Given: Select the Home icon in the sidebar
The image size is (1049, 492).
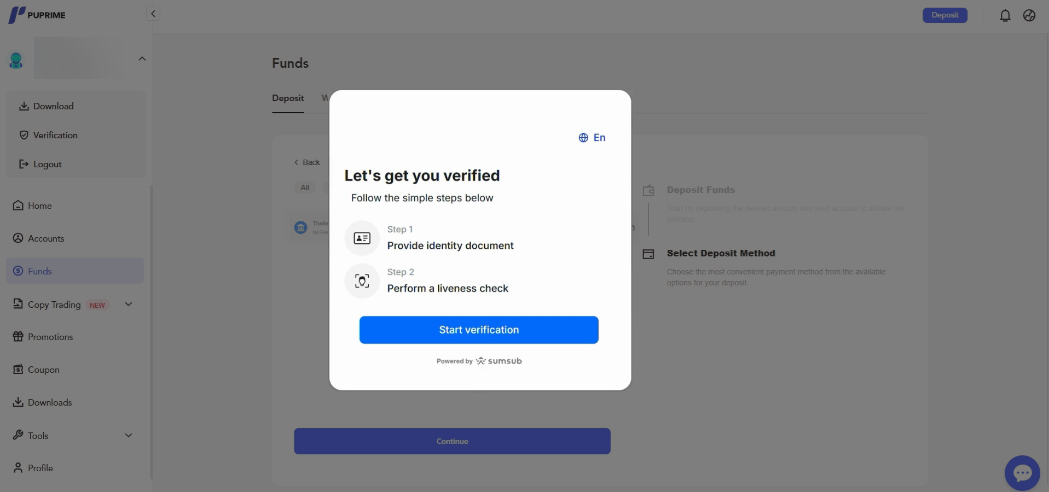Looking at the screenshot, I should [x=18, y=206].
